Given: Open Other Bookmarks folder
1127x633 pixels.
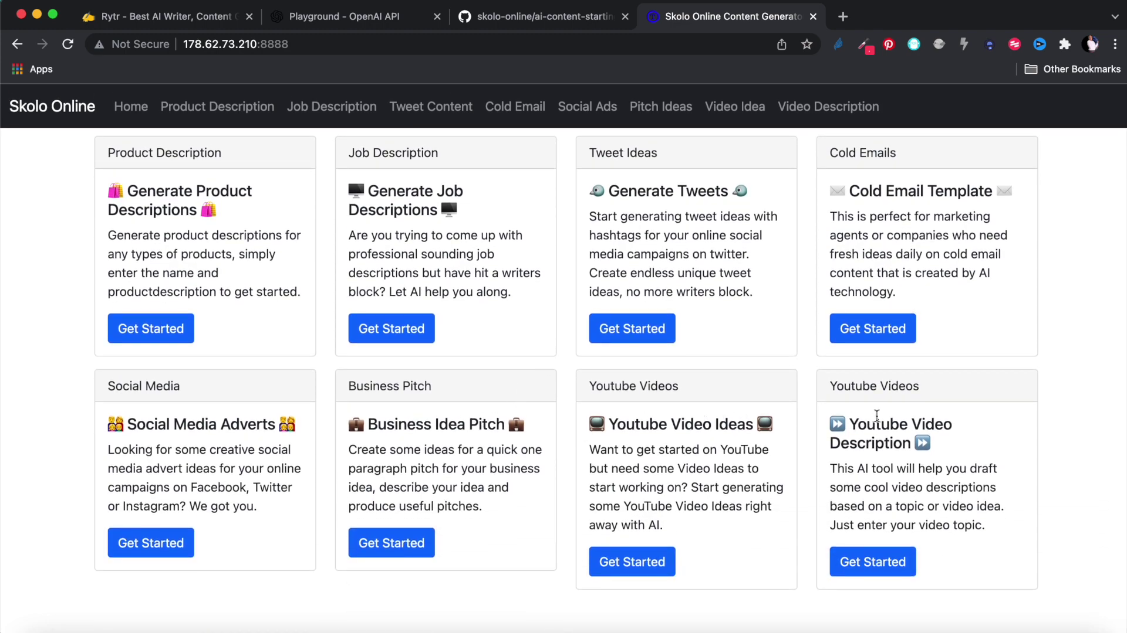Looking at the screenshot, I should click(1072, 69).
